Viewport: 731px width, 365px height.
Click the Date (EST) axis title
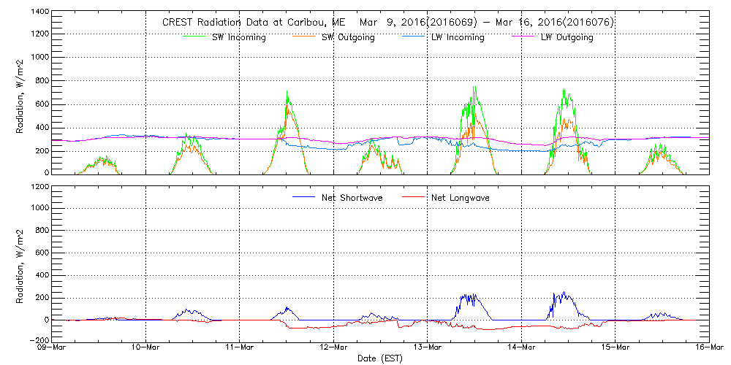point(380,358)
